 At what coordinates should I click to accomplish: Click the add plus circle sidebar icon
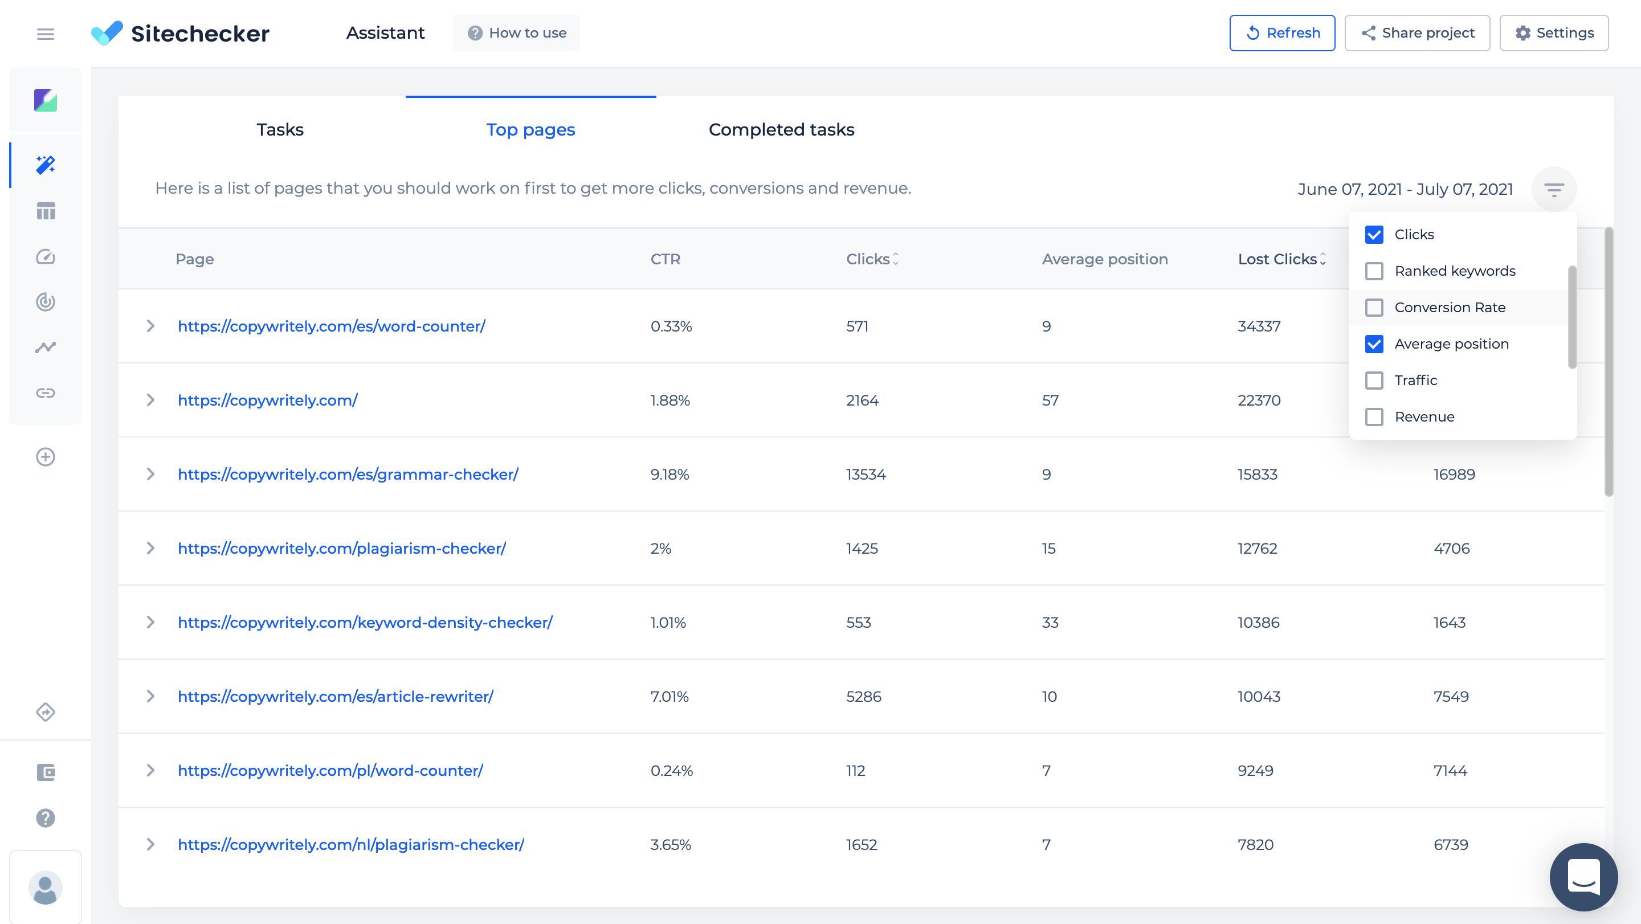(x=45, y=456)
